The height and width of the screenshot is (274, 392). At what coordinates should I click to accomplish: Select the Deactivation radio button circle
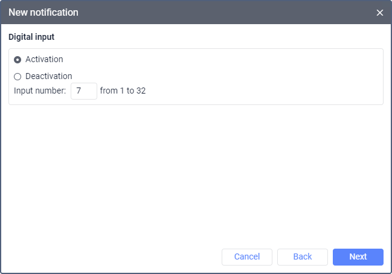(x=18, y=77)
